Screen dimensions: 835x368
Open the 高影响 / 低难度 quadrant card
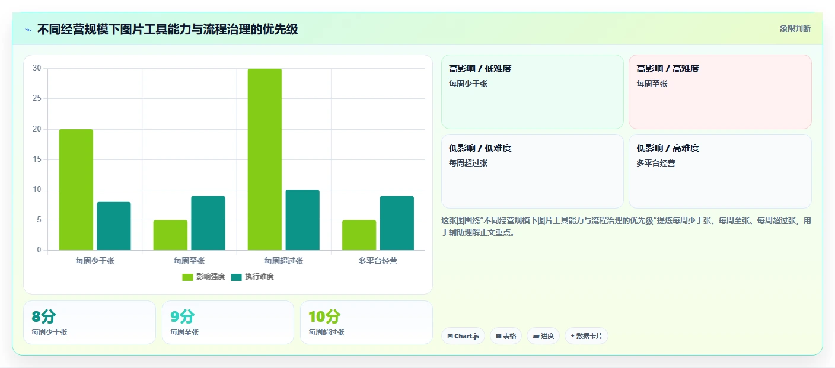[533, 92]
